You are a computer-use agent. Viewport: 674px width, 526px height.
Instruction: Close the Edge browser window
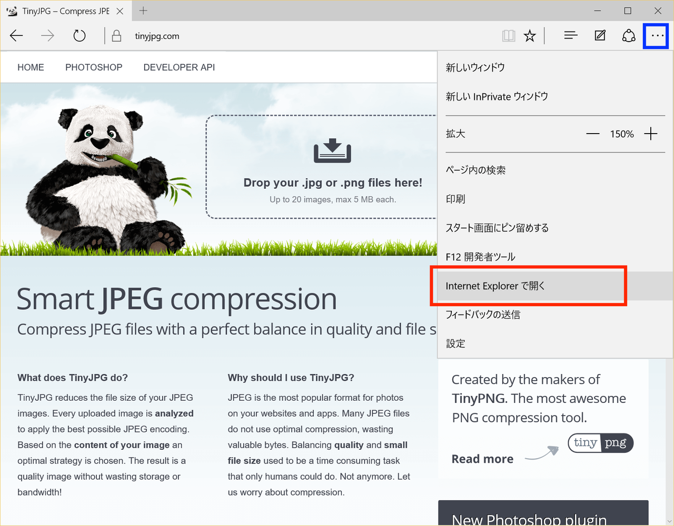[x=658, y=11]
